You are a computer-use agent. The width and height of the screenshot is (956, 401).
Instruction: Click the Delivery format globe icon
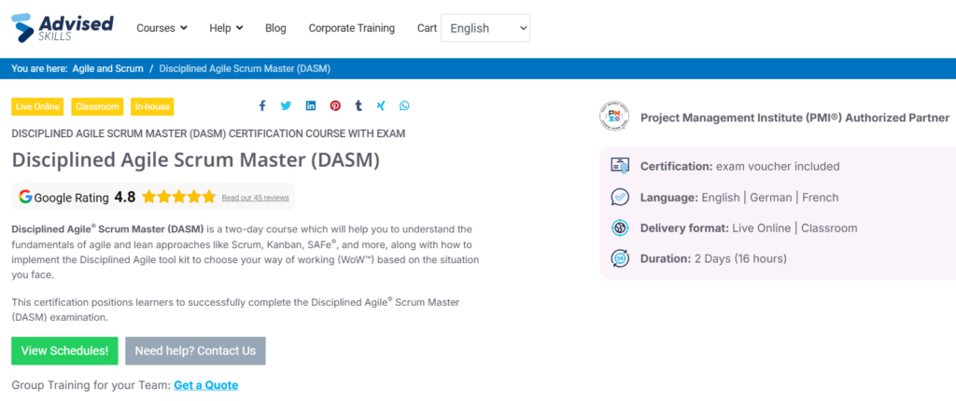pos(620,228)
